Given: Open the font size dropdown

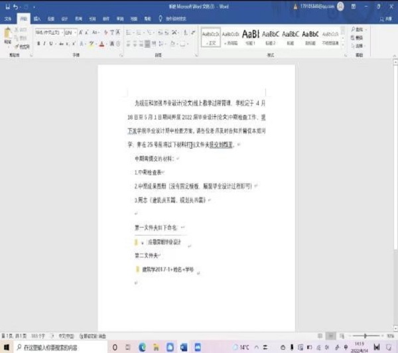Looking at the screenshot, I should pos(76,31).
